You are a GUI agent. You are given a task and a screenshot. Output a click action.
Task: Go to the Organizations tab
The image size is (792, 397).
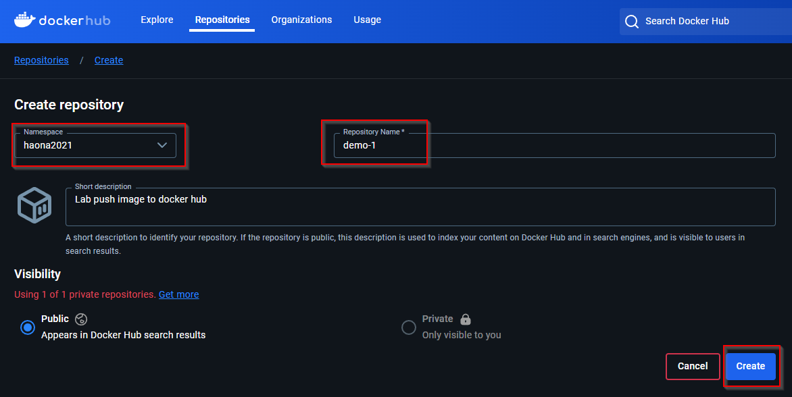coord(301,20)
